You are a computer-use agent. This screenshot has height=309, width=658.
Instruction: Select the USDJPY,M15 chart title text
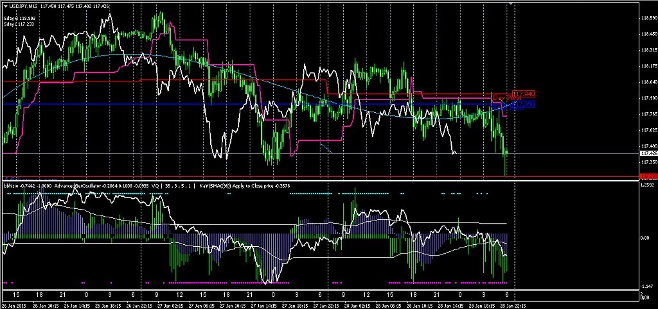(21, 7)
